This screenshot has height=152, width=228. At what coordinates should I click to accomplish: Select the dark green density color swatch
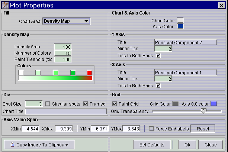(x=73, y=72)
